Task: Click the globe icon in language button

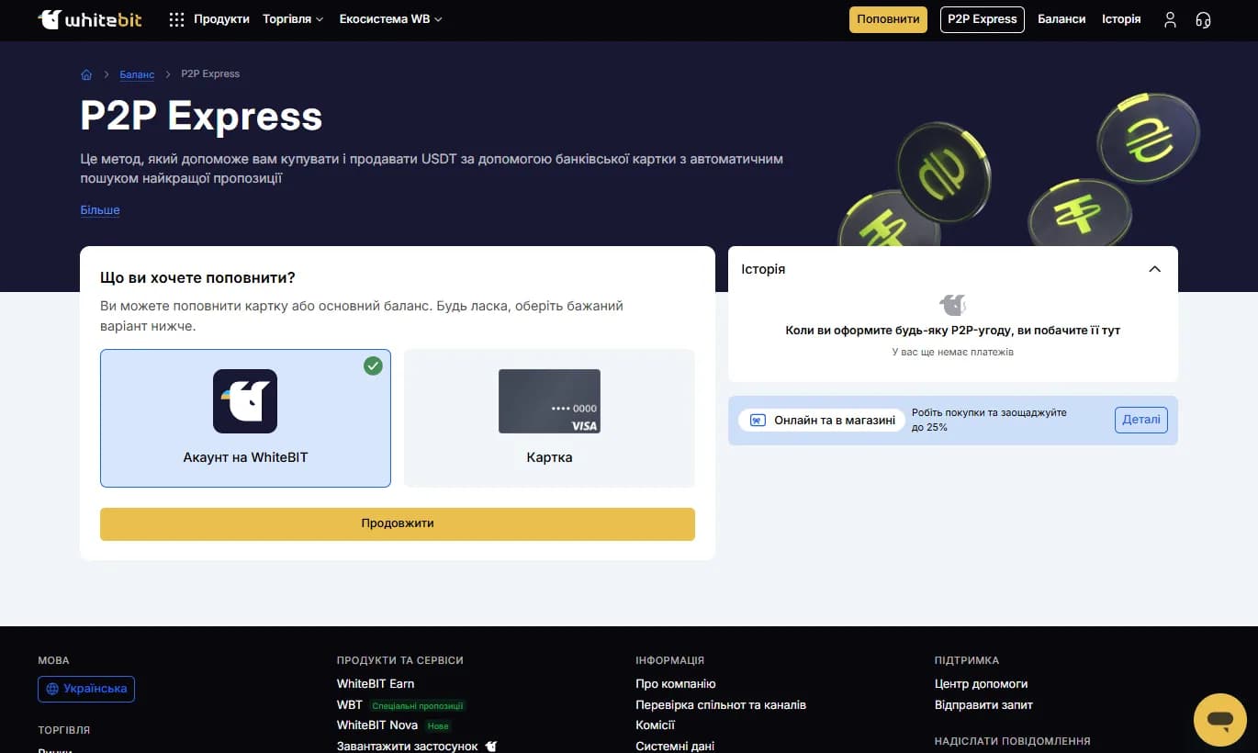Action: [52, 689]
